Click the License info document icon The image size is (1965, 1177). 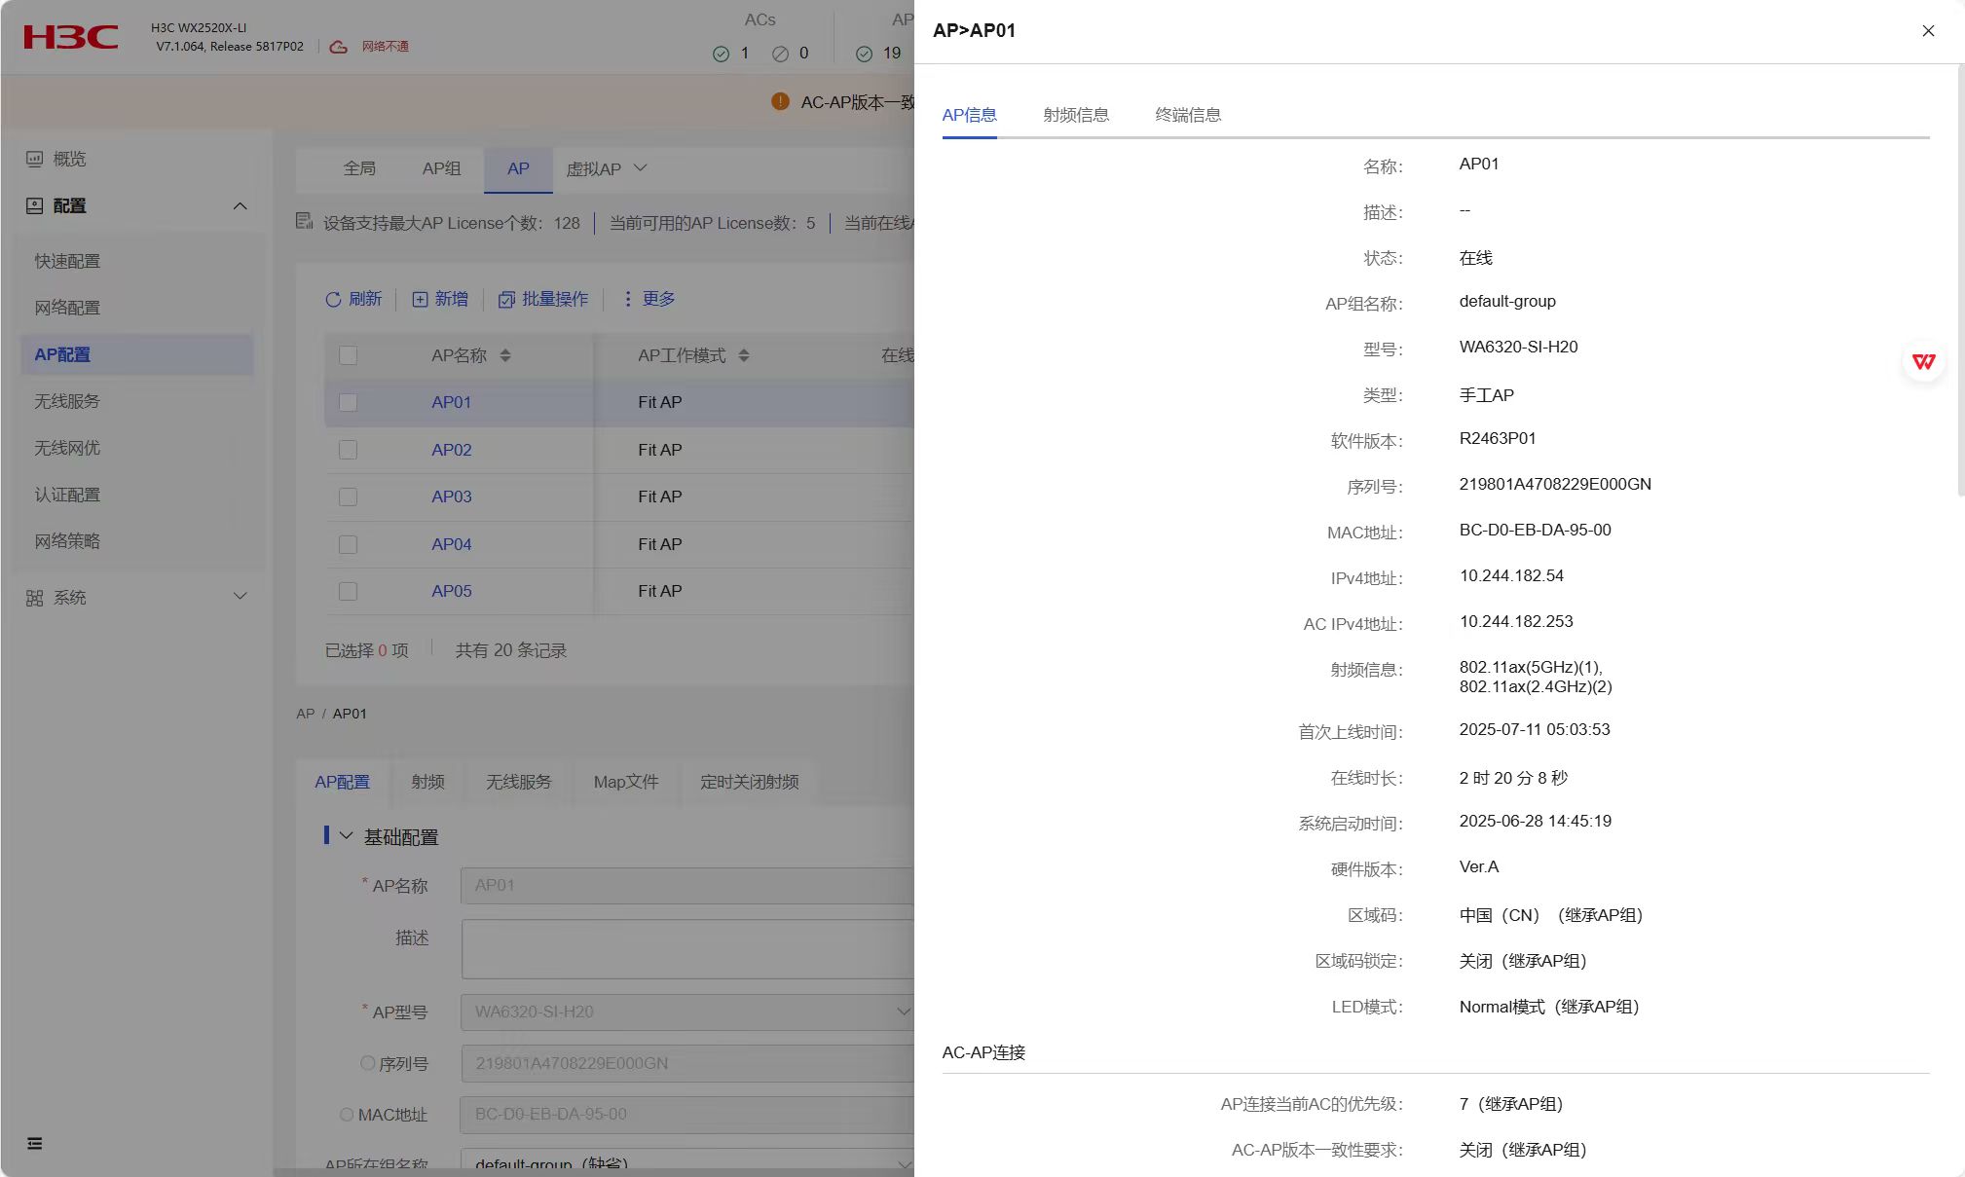305,222
